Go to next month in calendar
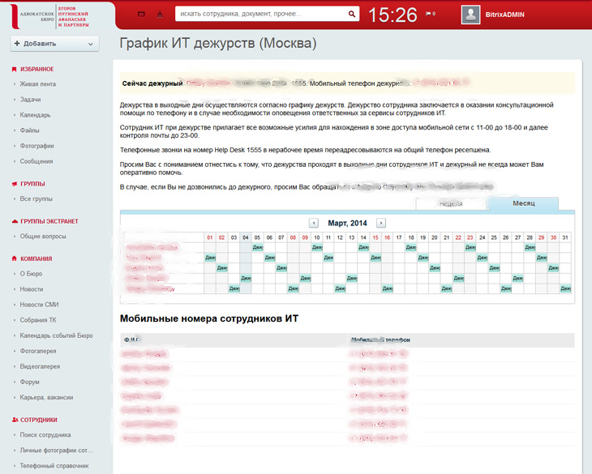 click(x=381, y=223)
